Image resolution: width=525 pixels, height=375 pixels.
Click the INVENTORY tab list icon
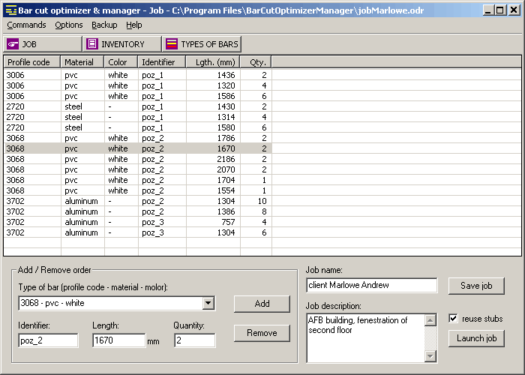tap(92, 44)
